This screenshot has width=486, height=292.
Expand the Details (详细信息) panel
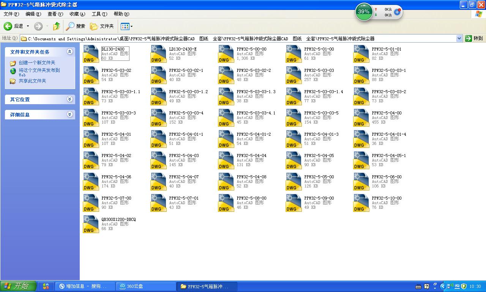tap(69, 114)
